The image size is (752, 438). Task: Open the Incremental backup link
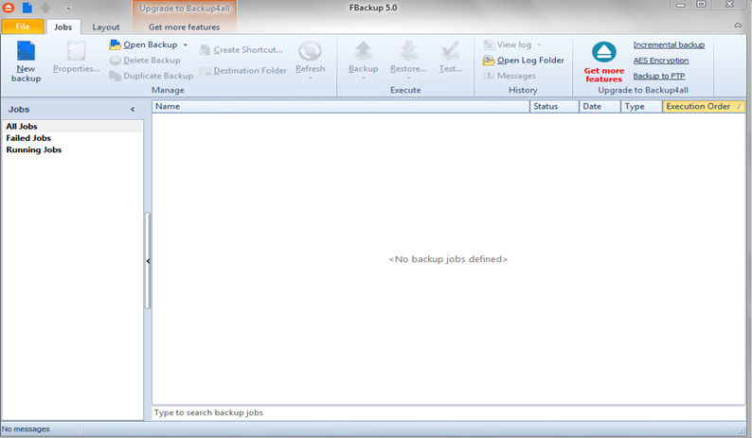(x=669, y=45)
